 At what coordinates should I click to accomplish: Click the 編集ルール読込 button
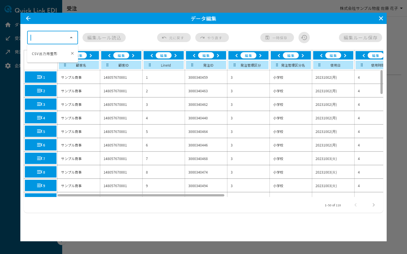104,38
